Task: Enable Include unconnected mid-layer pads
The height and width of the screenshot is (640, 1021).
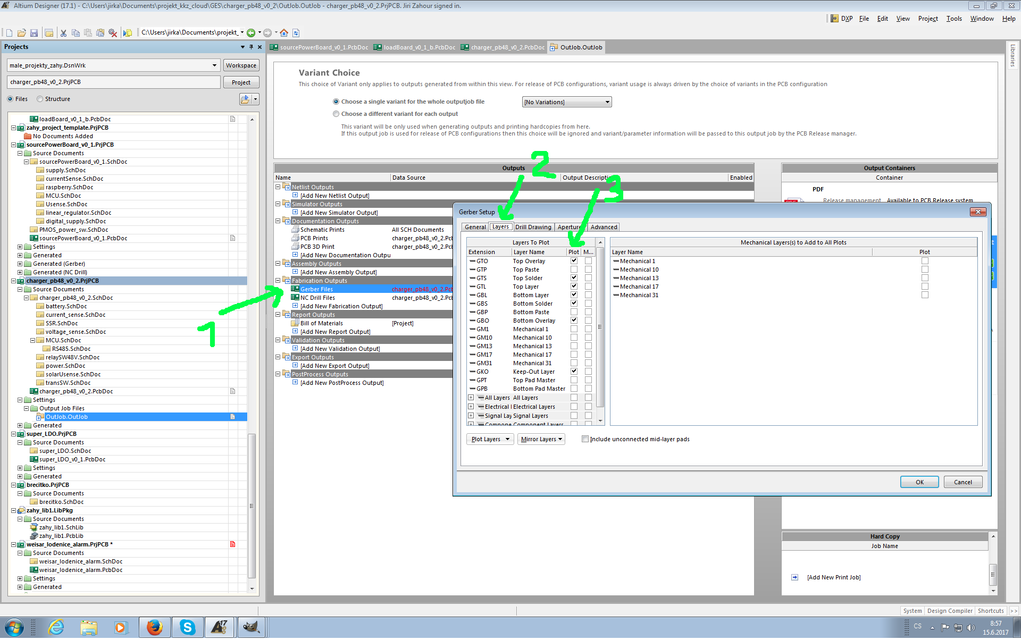Action: pyautogui.click(x=585, y=439)
